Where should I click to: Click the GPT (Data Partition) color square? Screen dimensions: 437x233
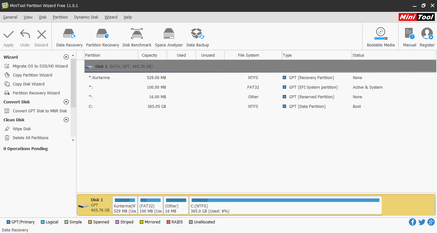(284, 107)
